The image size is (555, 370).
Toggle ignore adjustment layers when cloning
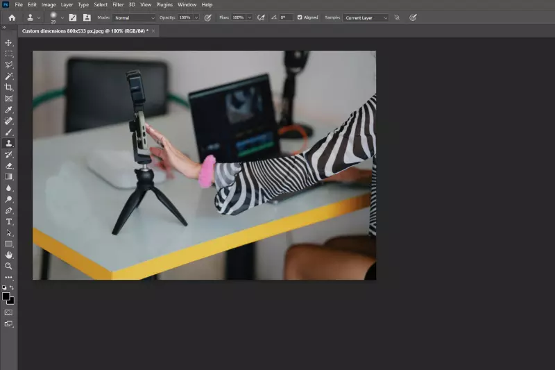tap(397, 18)
